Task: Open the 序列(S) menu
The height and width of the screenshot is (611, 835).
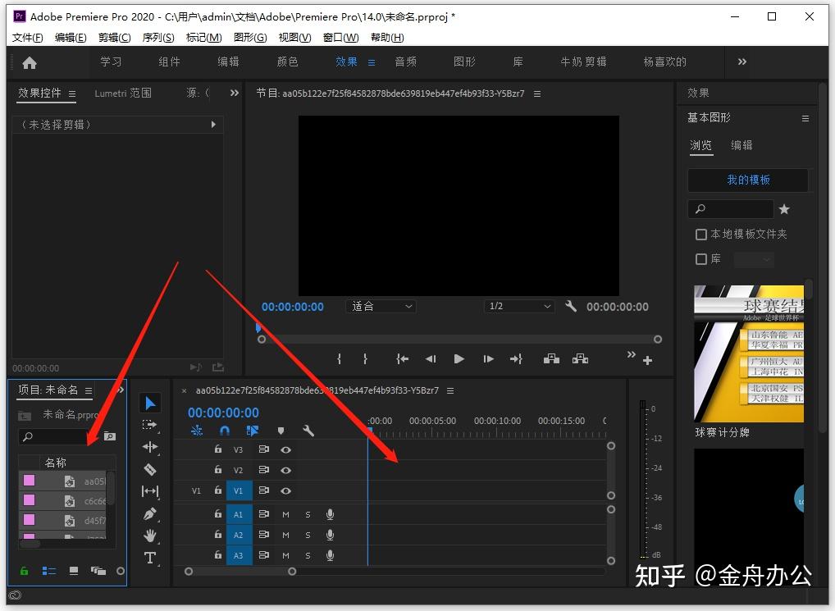Action: click(158, 38)
